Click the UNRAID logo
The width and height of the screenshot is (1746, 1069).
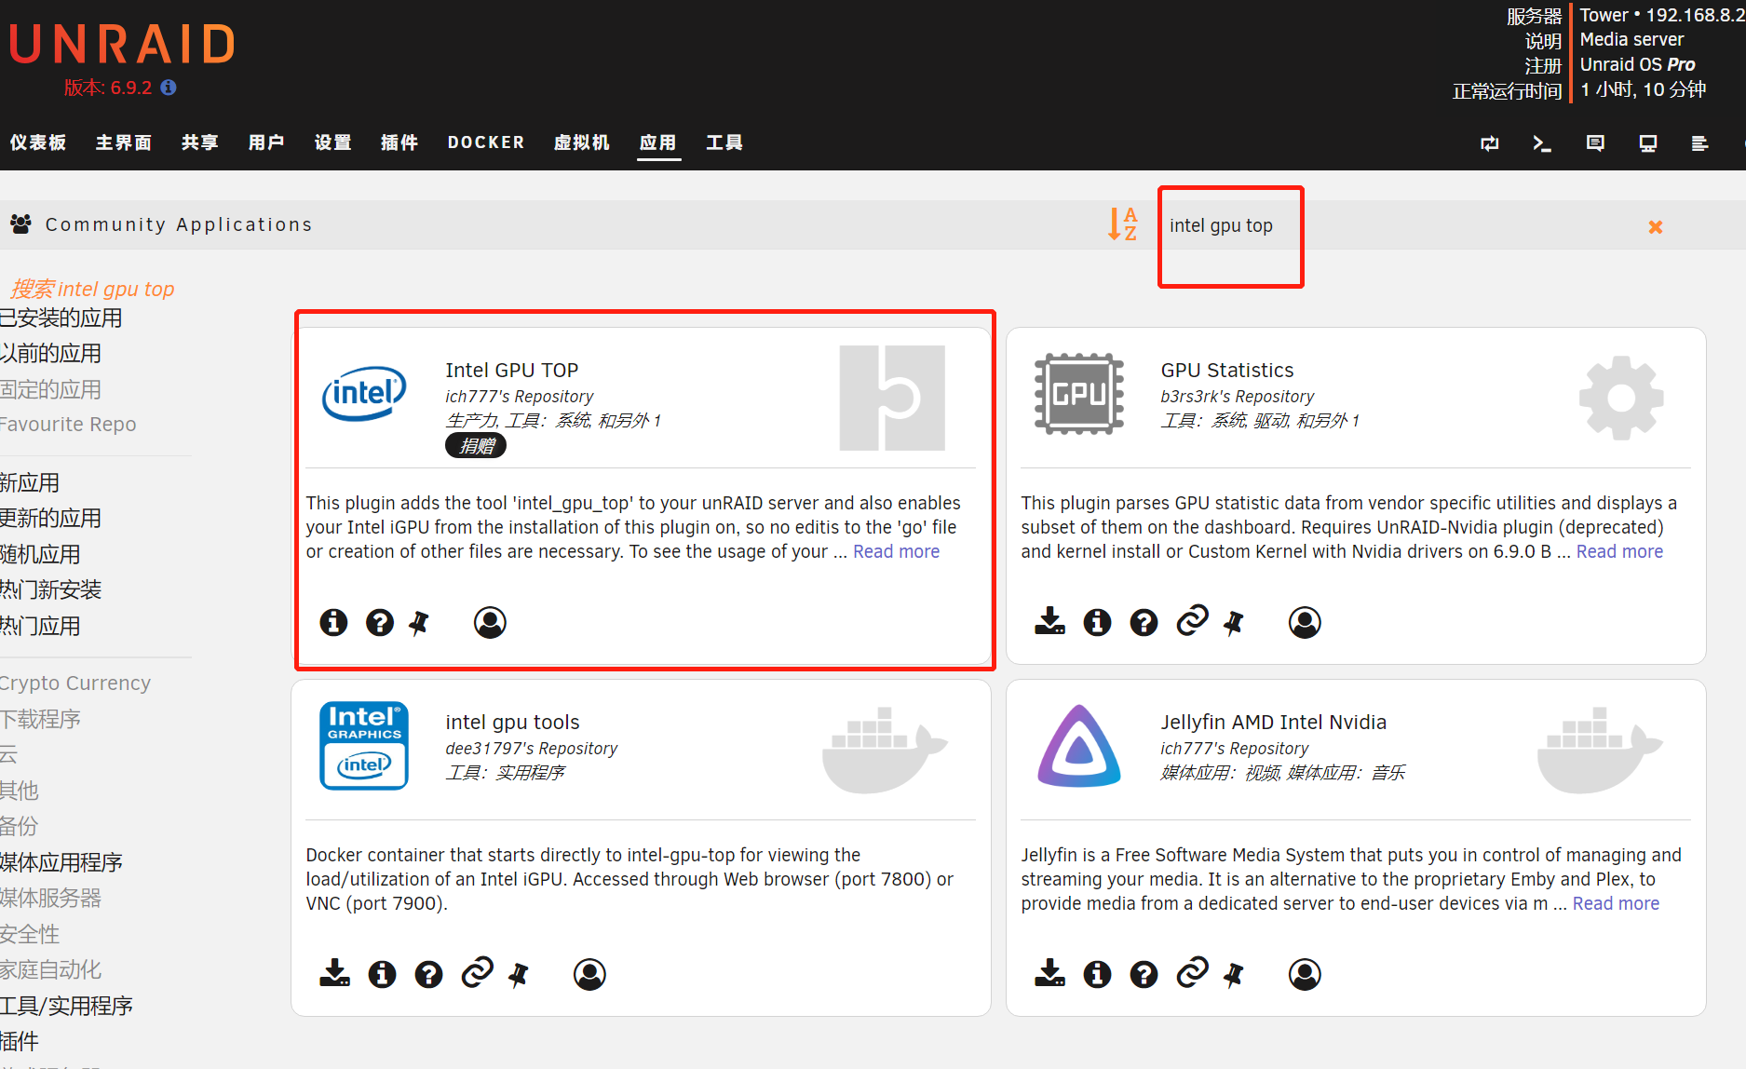(122, 44)
